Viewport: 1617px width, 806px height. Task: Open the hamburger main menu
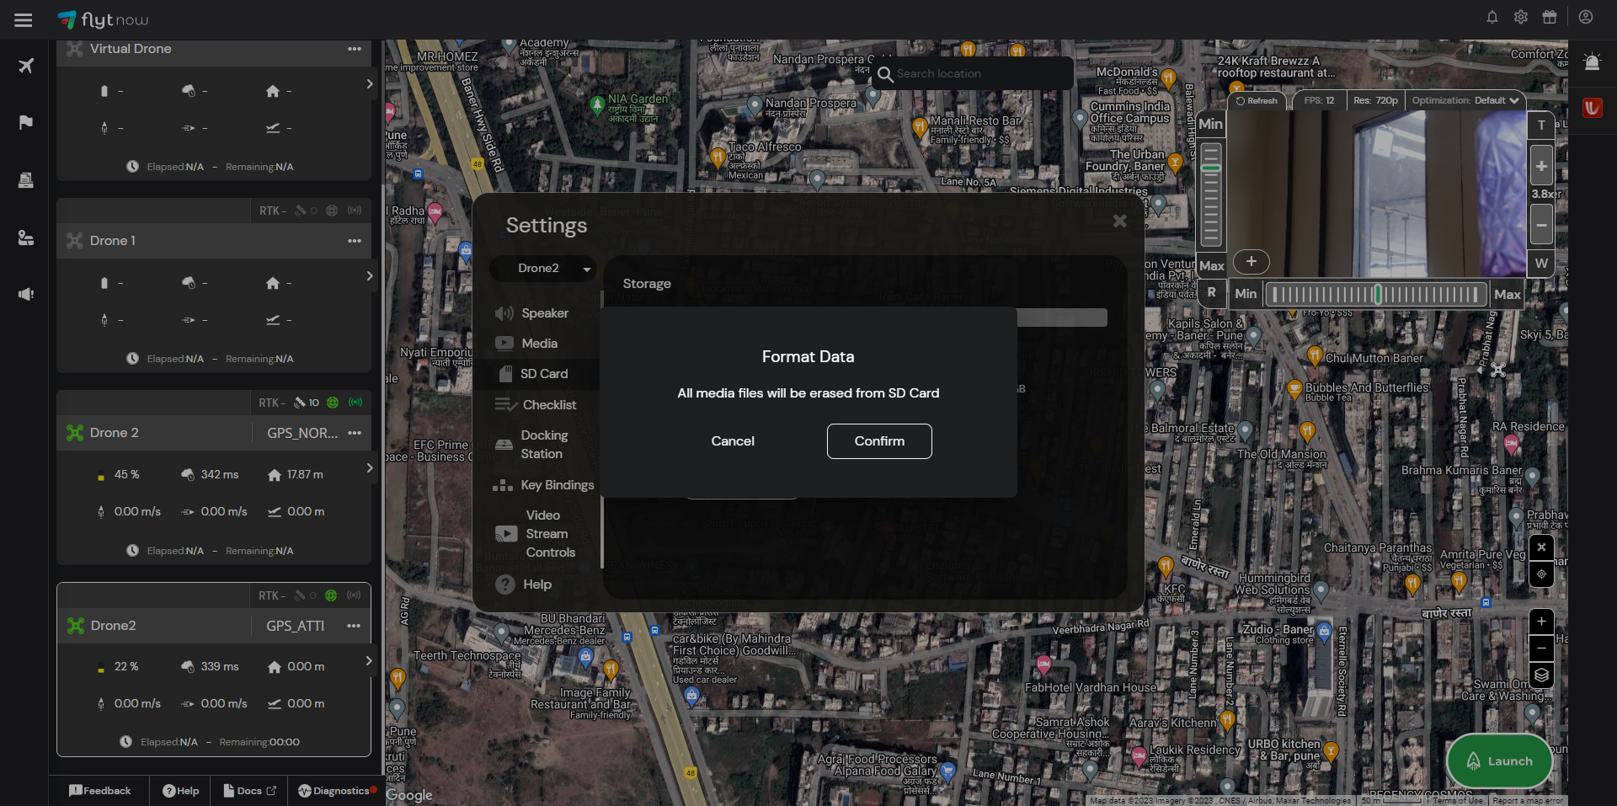[x=24, y=20]
